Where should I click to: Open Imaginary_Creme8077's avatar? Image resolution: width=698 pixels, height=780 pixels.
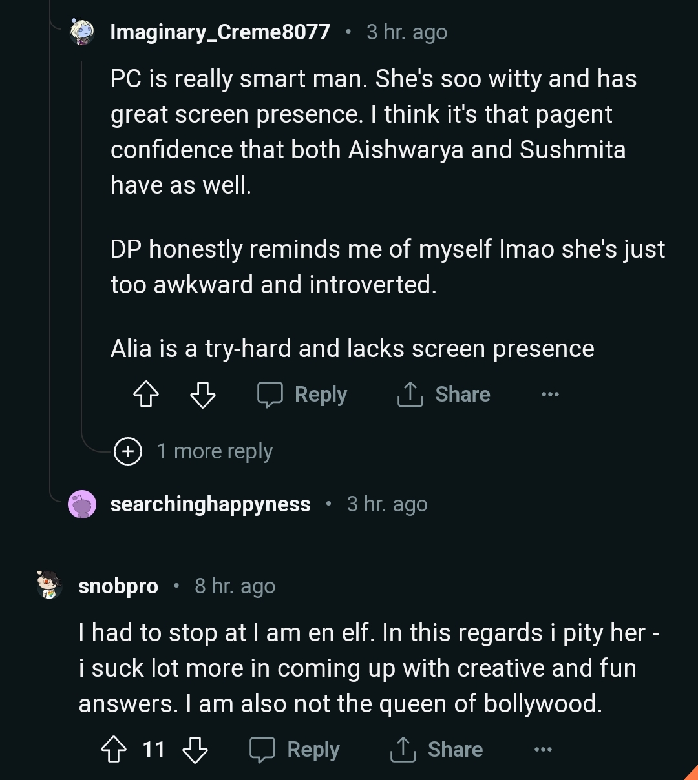click(82, 32)
